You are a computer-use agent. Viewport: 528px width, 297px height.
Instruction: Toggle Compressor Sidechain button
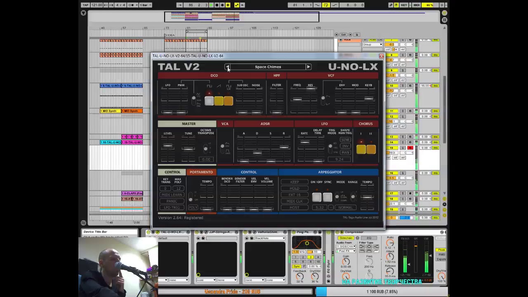click(x=346, y=238)
